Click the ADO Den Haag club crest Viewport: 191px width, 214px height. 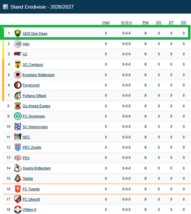[18, 33]
